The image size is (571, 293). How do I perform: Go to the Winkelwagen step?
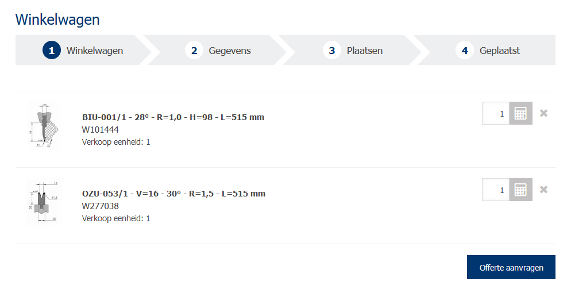pos(95,51)
